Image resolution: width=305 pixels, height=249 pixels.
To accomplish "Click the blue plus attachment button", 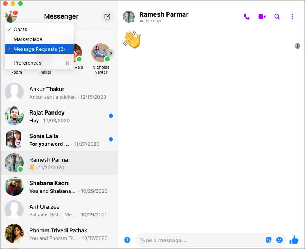I will click(x=127, y=240).
